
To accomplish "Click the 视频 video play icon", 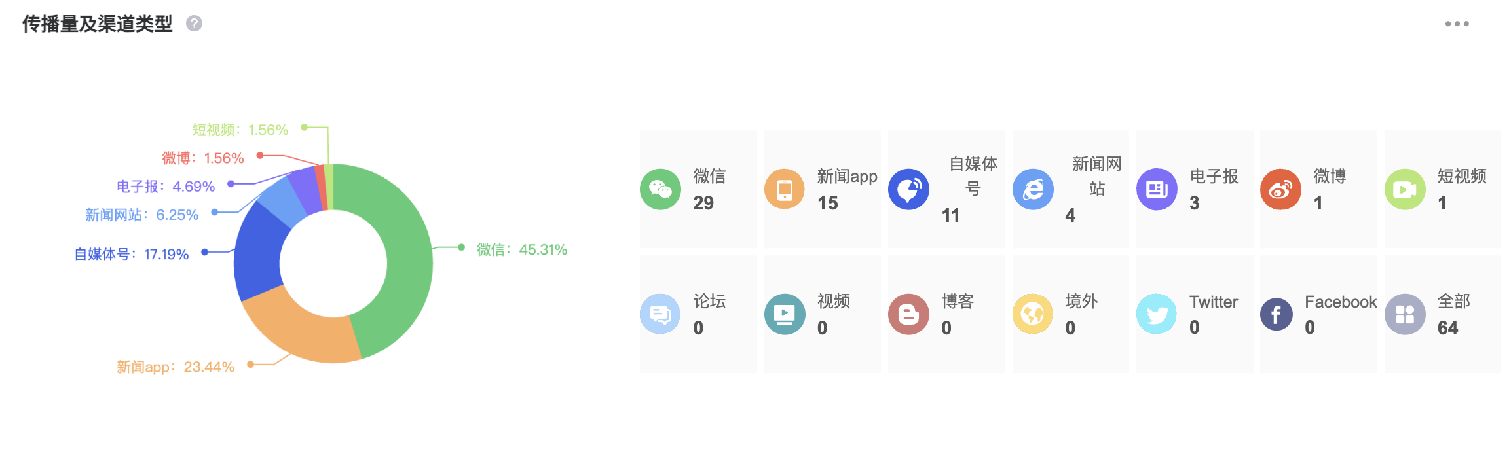I will click(784, 314).
